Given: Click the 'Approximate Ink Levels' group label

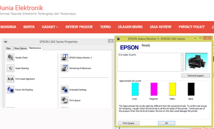Looking at the screenshot, I should point(130,81).
